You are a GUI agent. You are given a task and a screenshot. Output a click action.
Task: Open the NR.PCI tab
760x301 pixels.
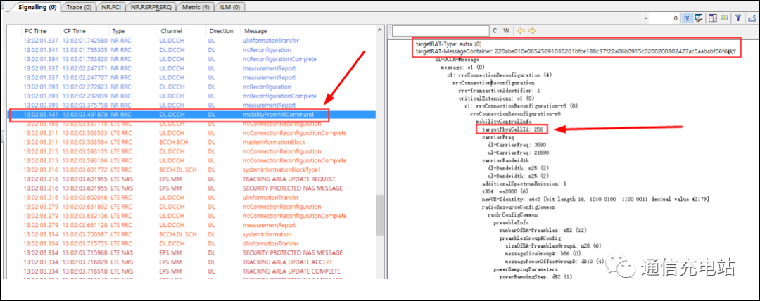click(111, 7)
